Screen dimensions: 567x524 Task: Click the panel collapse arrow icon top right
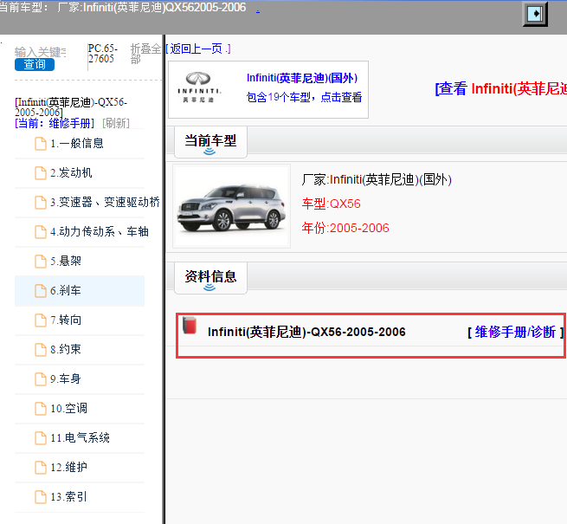[x=535, y=14]
